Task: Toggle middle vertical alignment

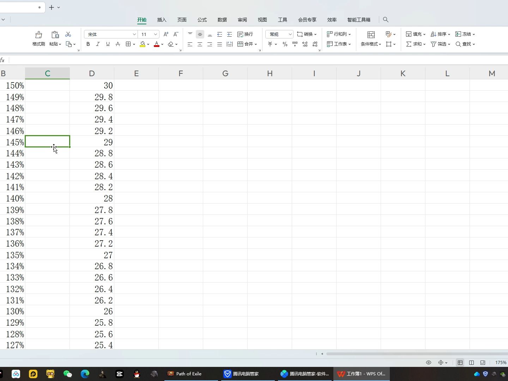Action: coord(200,34)
